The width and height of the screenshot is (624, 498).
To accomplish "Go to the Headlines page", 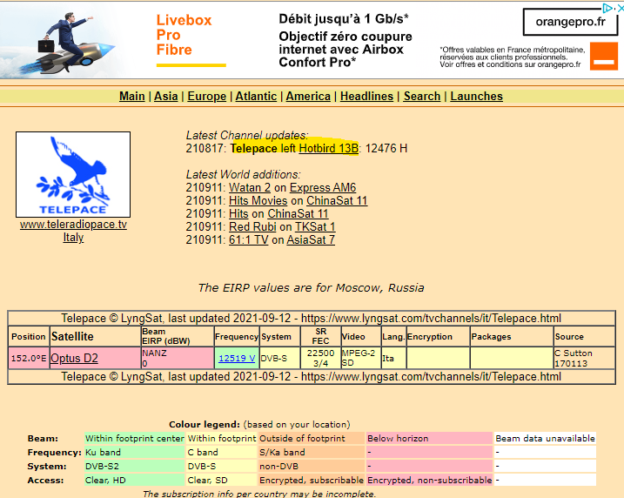I will [x=366, y=97].
